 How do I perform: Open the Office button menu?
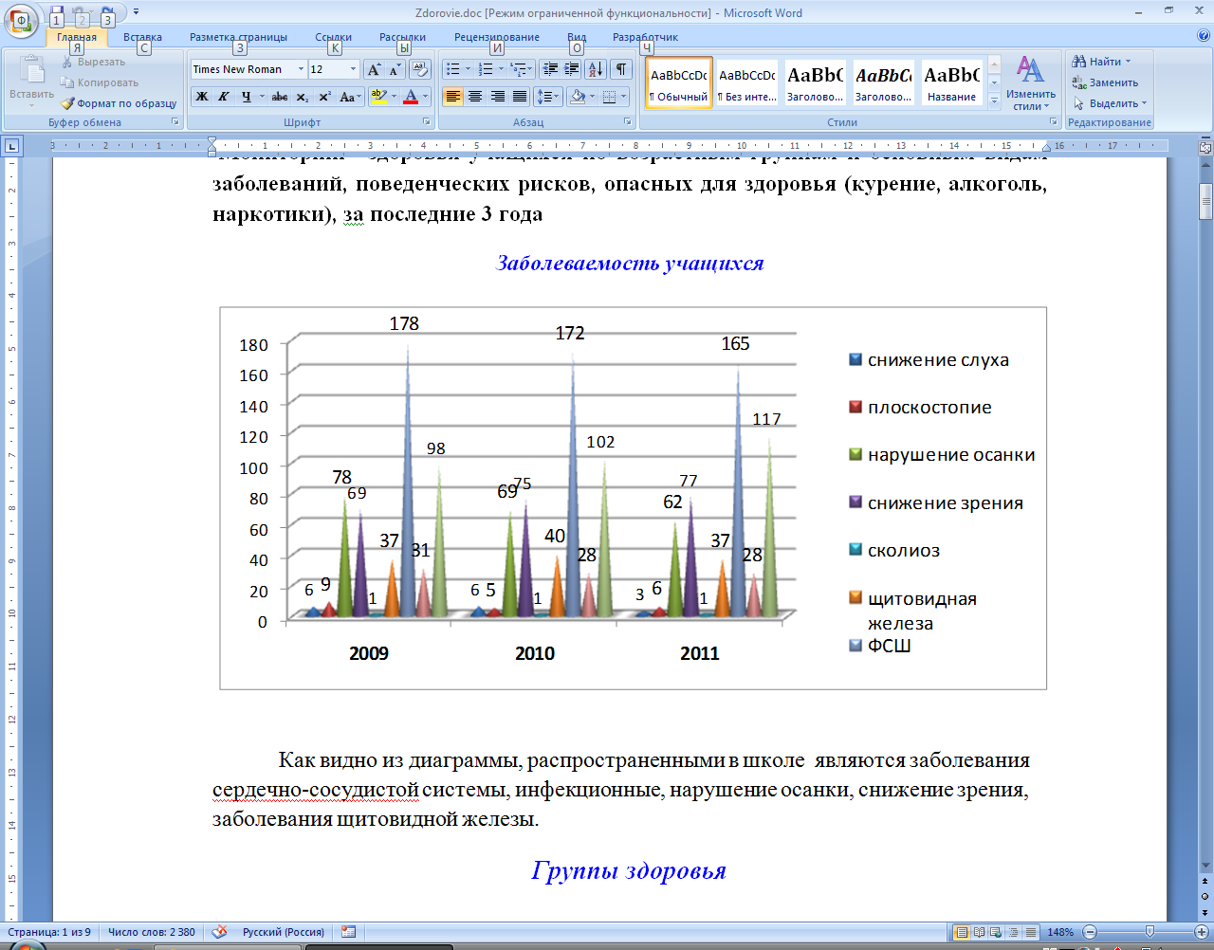(x=21, y=21)
